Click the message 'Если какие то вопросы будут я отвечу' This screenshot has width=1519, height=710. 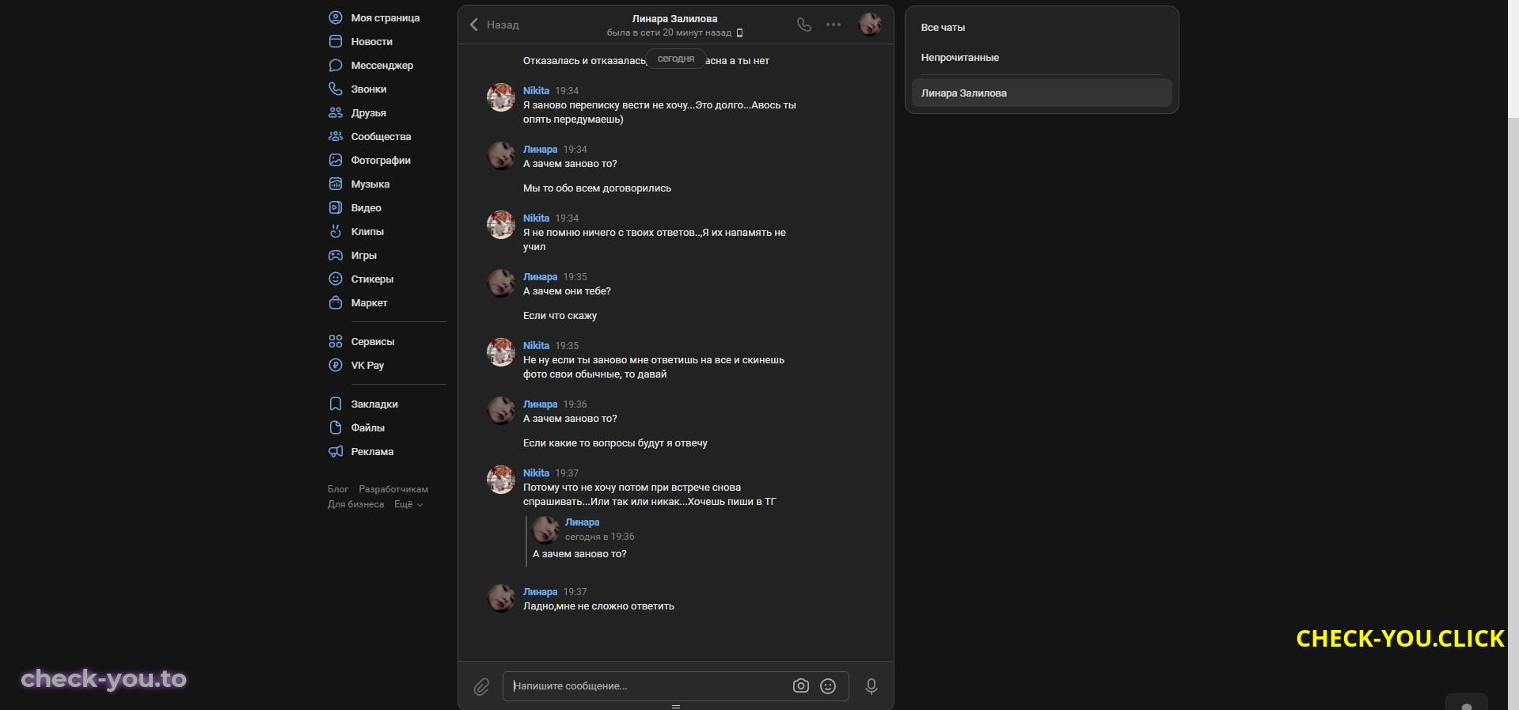coord(615,443)
